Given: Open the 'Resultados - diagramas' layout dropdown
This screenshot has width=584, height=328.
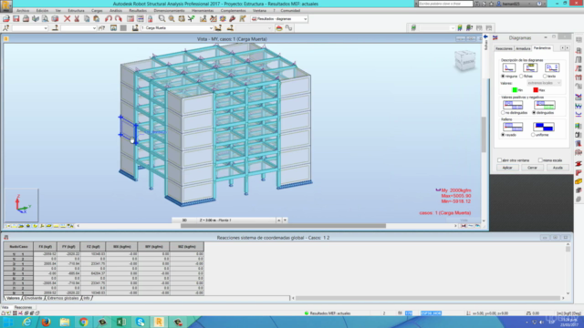Looking at the screenshot, I should coord(279,18).
